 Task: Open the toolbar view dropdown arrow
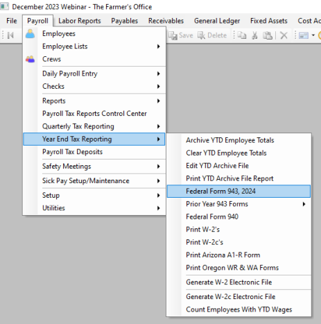point(313,35)
